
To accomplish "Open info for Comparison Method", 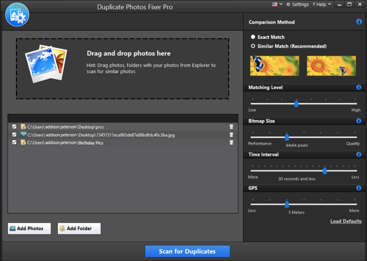I will pos(359,22).
